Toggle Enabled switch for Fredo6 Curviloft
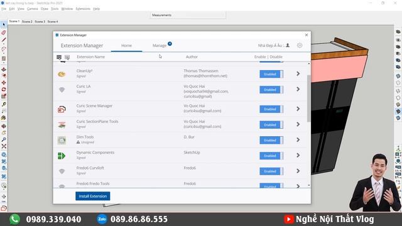402x226 pixels. pos(271,171)
